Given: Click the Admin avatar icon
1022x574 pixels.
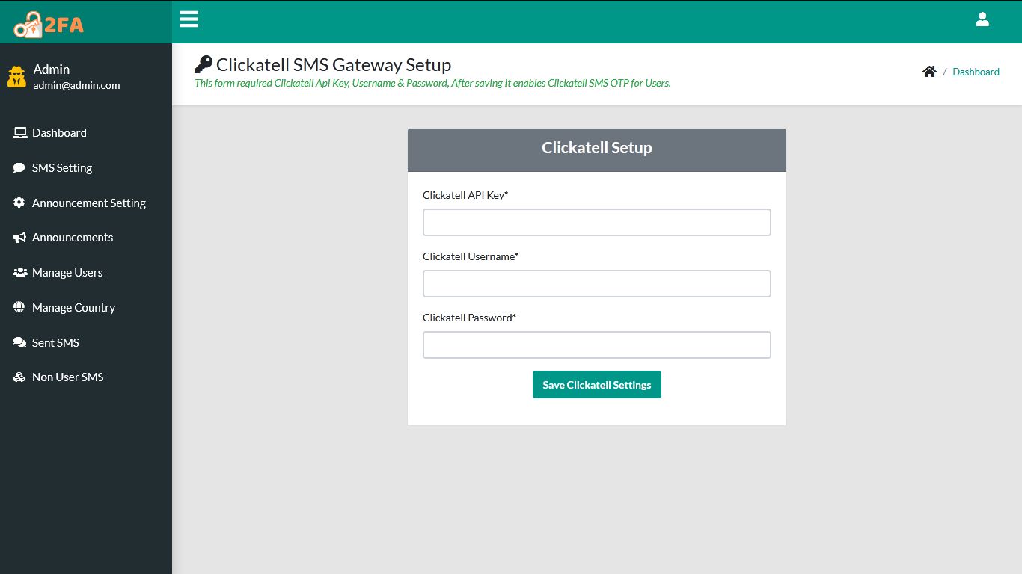Looking at the screenshot, I should coord(16,76).
